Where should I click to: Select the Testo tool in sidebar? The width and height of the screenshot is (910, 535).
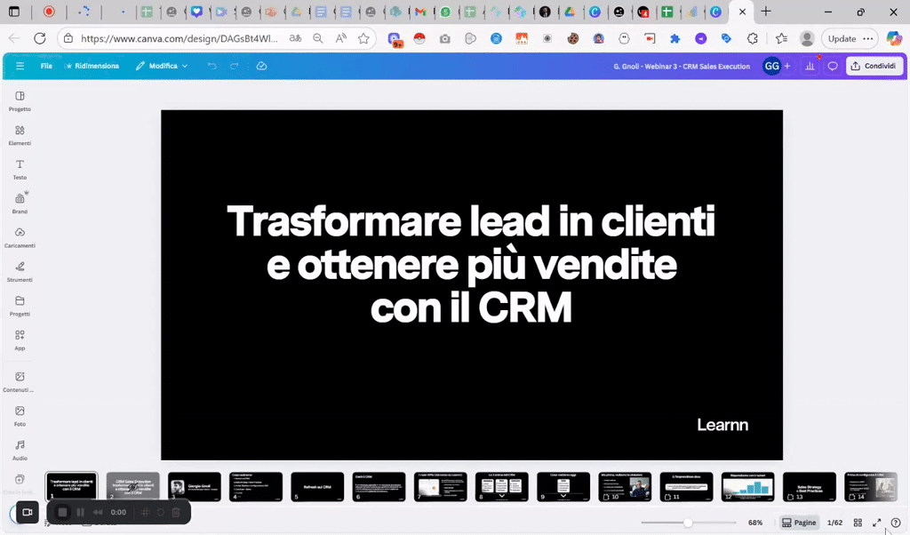[x=20, y=170]
